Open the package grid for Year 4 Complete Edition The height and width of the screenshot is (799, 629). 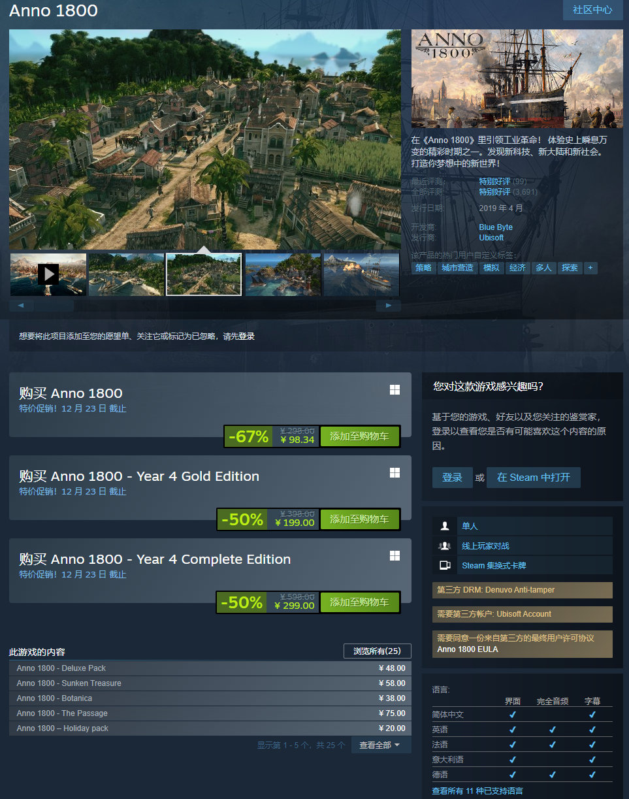pos(395,555)
